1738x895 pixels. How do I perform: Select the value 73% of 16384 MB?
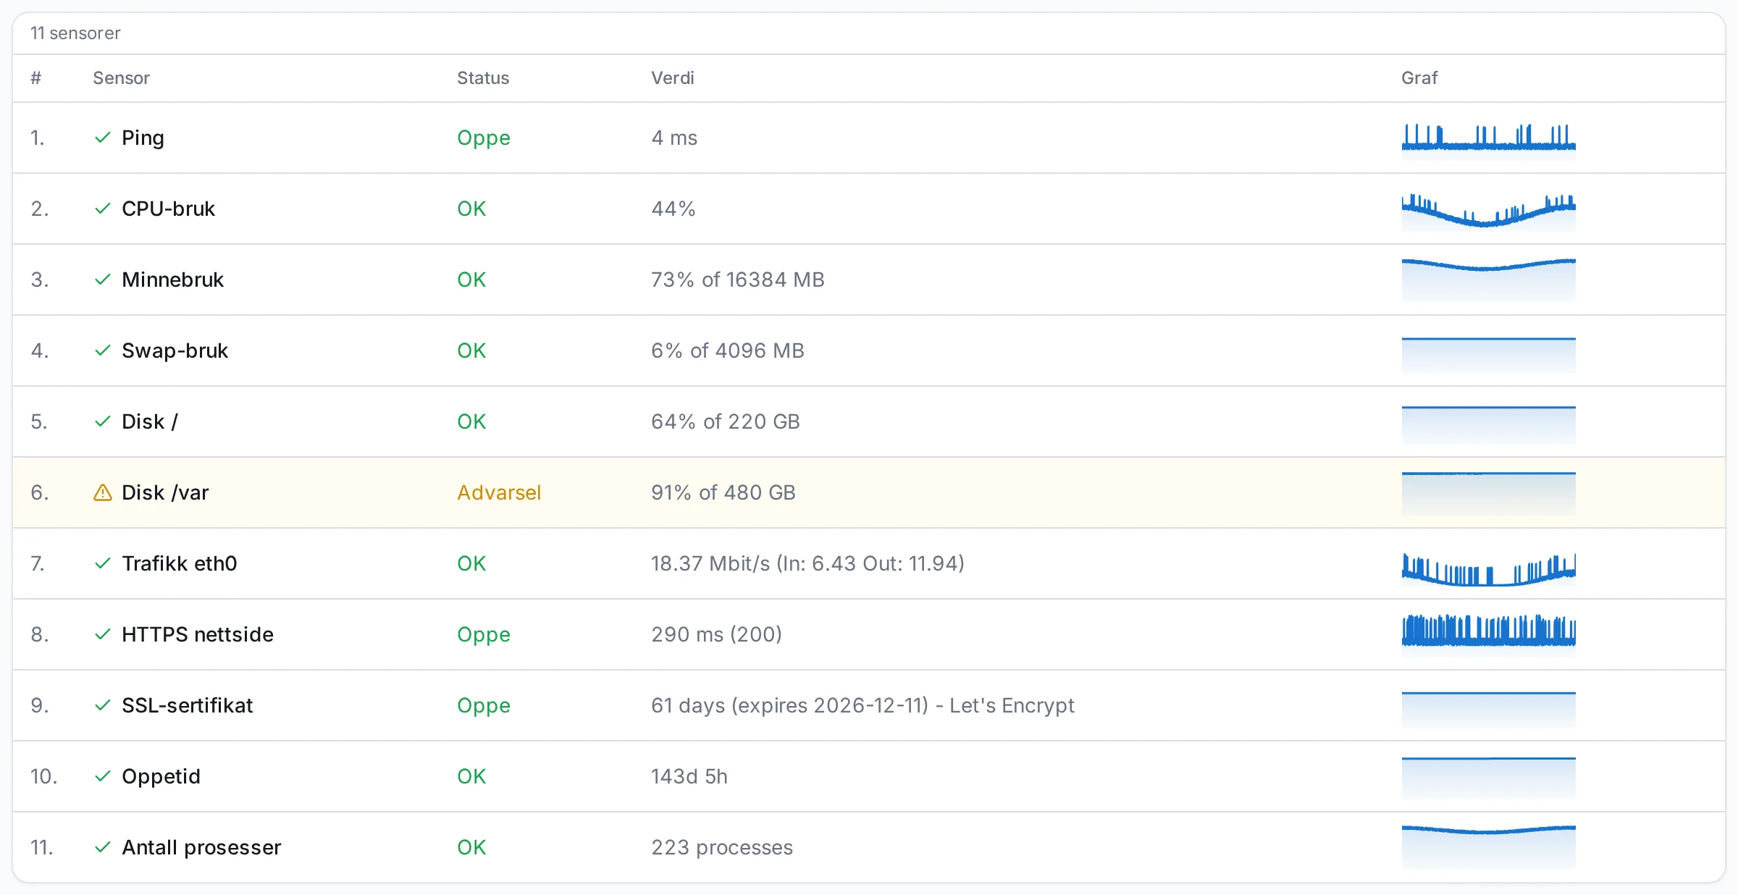click(738, 280)
